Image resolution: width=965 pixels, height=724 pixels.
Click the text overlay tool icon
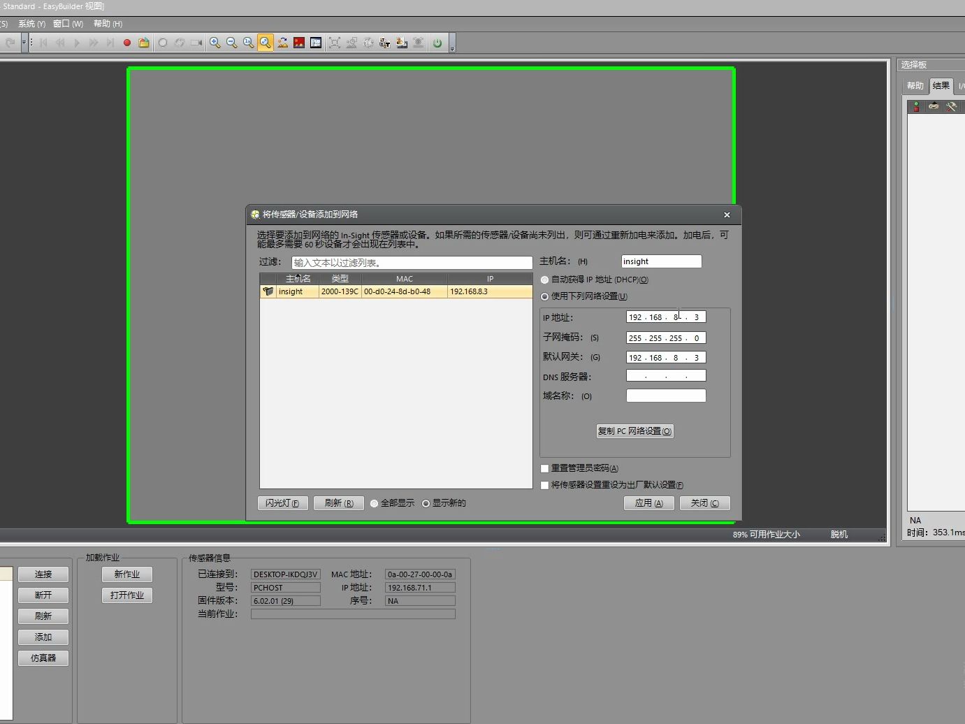click(385, 43)
